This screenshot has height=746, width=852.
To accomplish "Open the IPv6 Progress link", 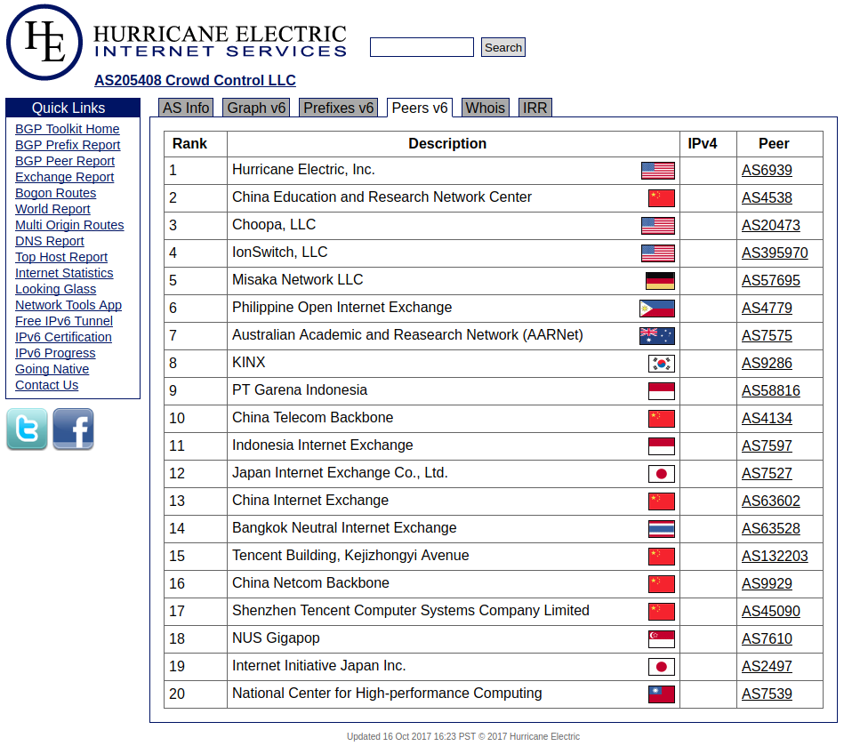I will 55,354.
